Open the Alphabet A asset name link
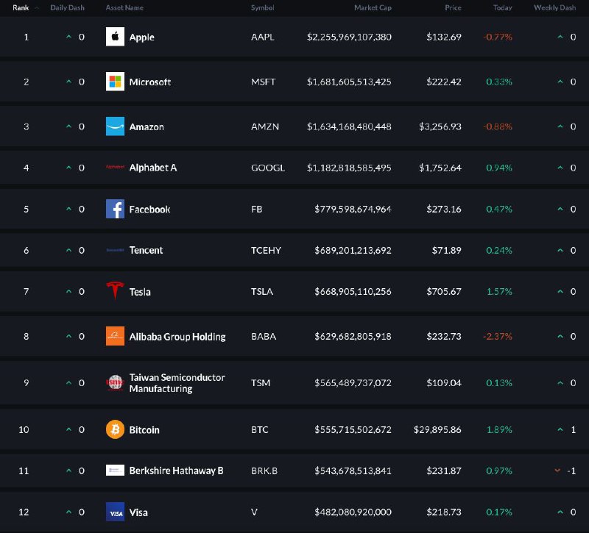The height and width of the screenshot is (533, 589). pos(153,168)
